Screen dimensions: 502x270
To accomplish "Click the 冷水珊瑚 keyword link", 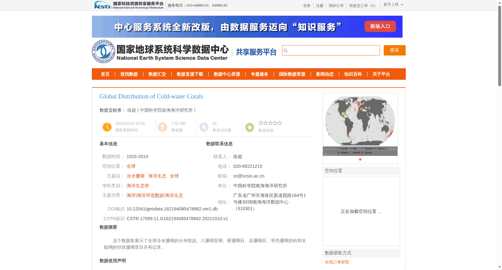I will pos(135,176).
